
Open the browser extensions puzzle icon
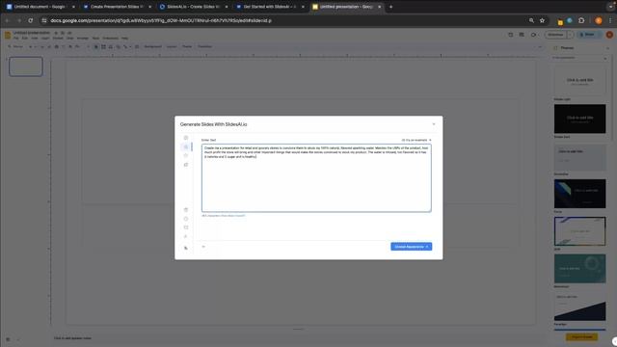(x=581, y=20)
